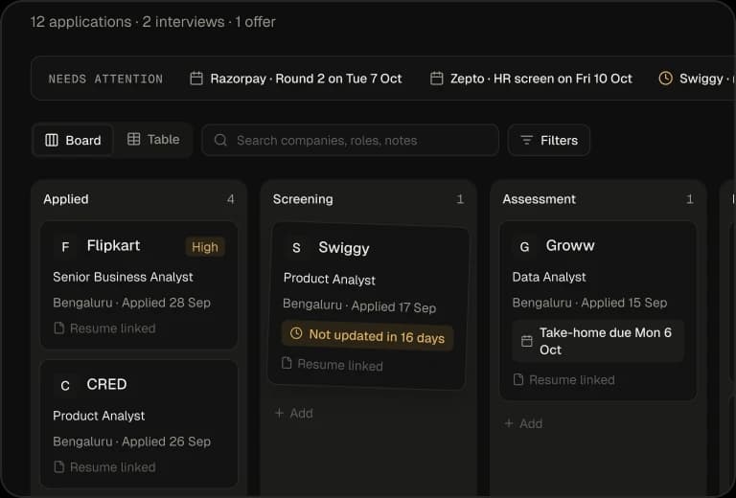The width and height of the screenshot is (736, 498).
Task: Add a card to Screening column
Action: pyautogui.click(x=294, y=413)
